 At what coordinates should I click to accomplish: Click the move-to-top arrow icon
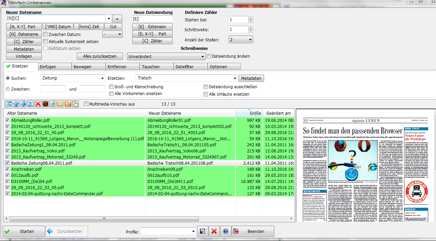point(8,104)
